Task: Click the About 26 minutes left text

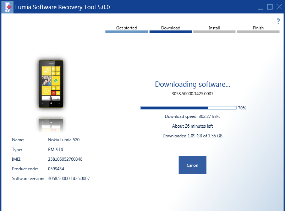Action: (x=192, y=126)
